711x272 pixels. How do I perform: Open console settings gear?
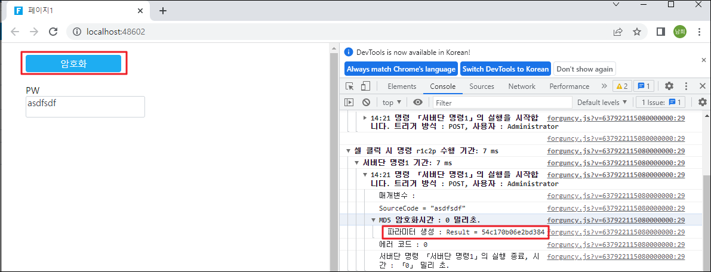(x=703, y=103)
